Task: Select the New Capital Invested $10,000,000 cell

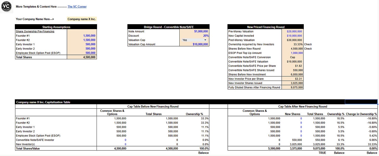Action: 293,36
